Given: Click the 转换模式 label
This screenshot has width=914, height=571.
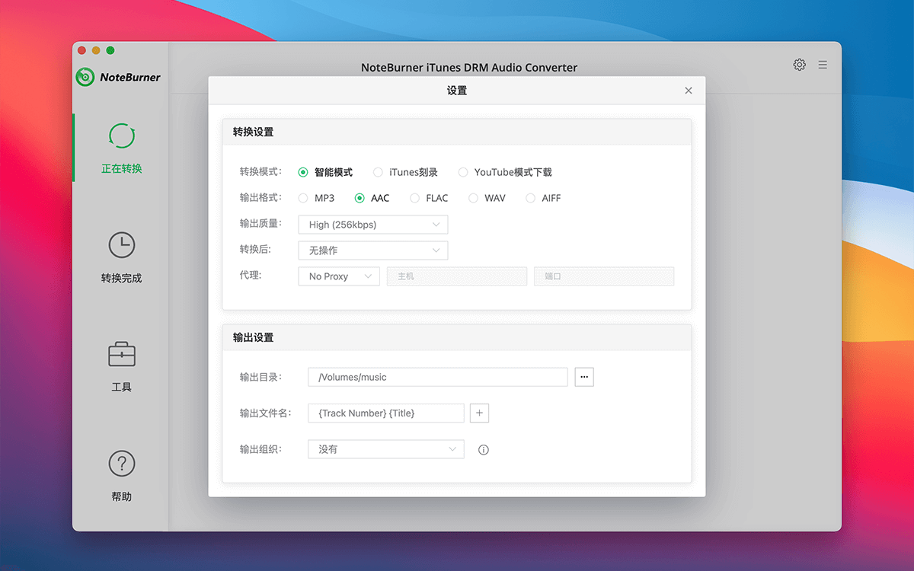Looking at the screenshot, I should click(260, 172).
